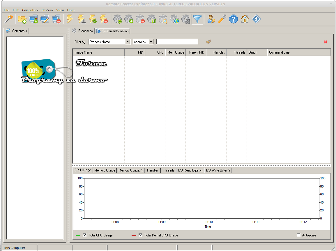The image size is (336, 251).
Task: Open the Edit menu
Action: [16, 10]
